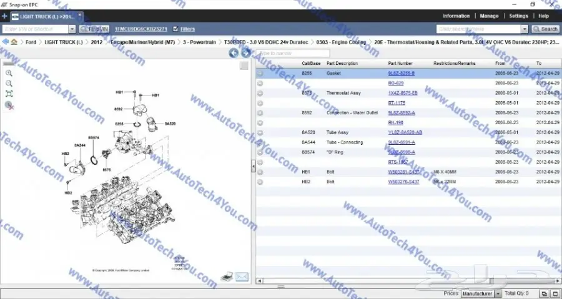Screen dimensions: 562x299
Task: Add the Thermostat Assy row to the list
Action: [x=260, y=93]
